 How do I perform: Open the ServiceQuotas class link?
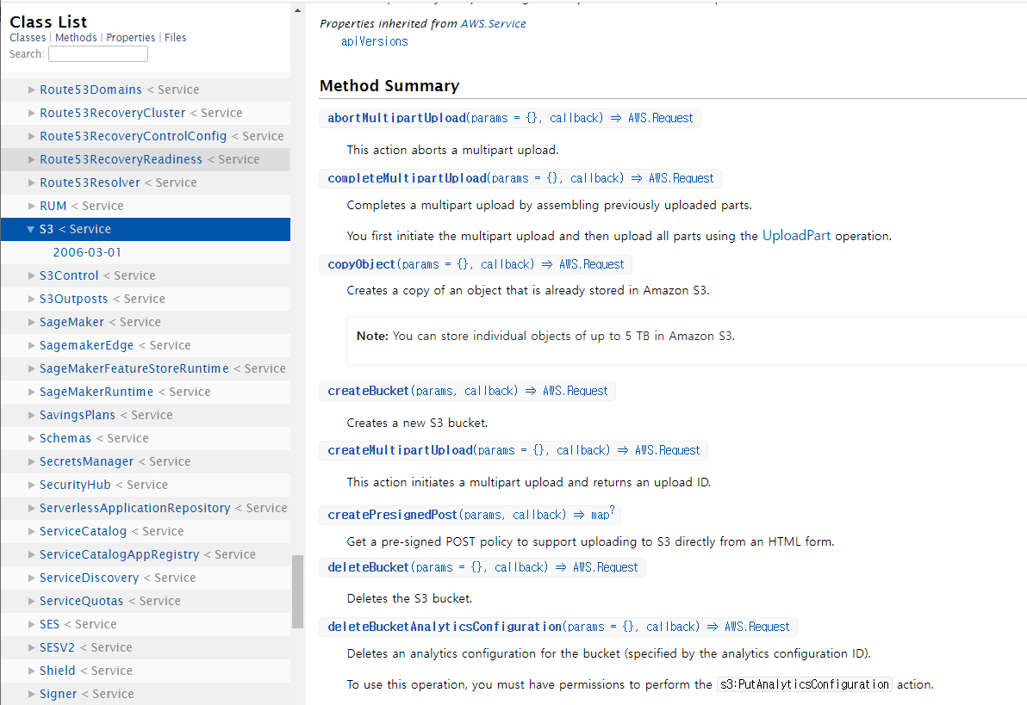[81, 601]
